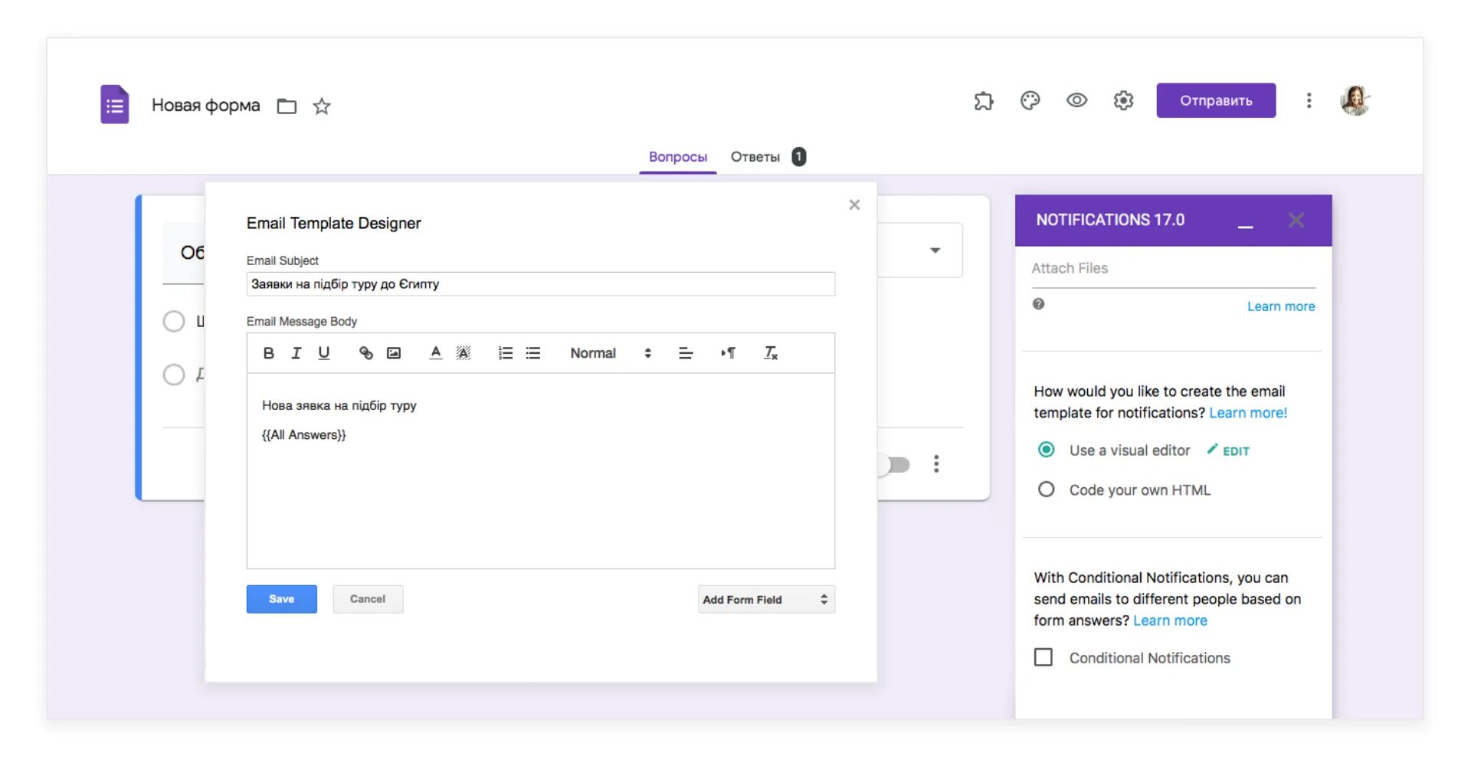Viewport: 1471px width, 766px height.
Task: Switch to the Вопросы tab
Action: (x=678, y=157)
